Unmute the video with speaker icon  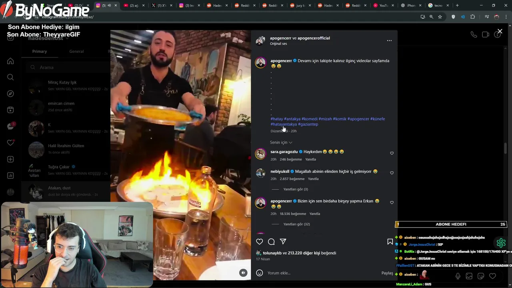(x=243, y=273)
